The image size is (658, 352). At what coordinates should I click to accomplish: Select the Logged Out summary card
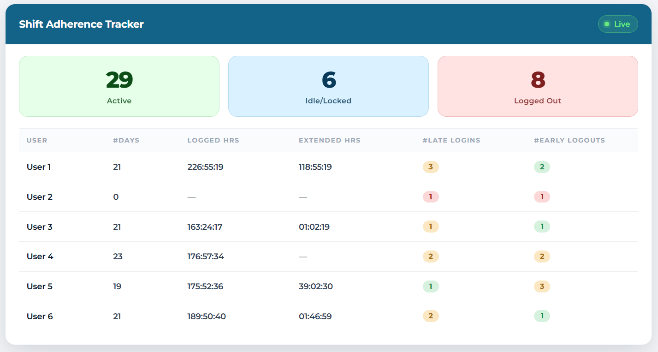point(538,86)
